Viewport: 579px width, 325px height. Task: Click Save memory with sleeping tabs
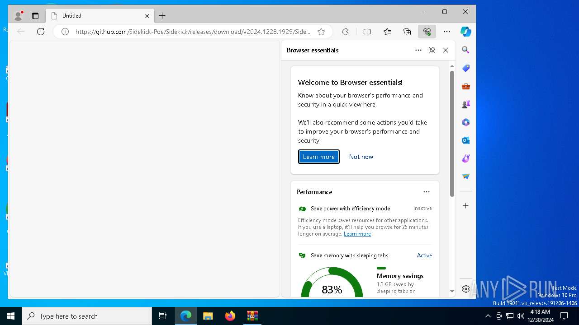tap(350, 255)
